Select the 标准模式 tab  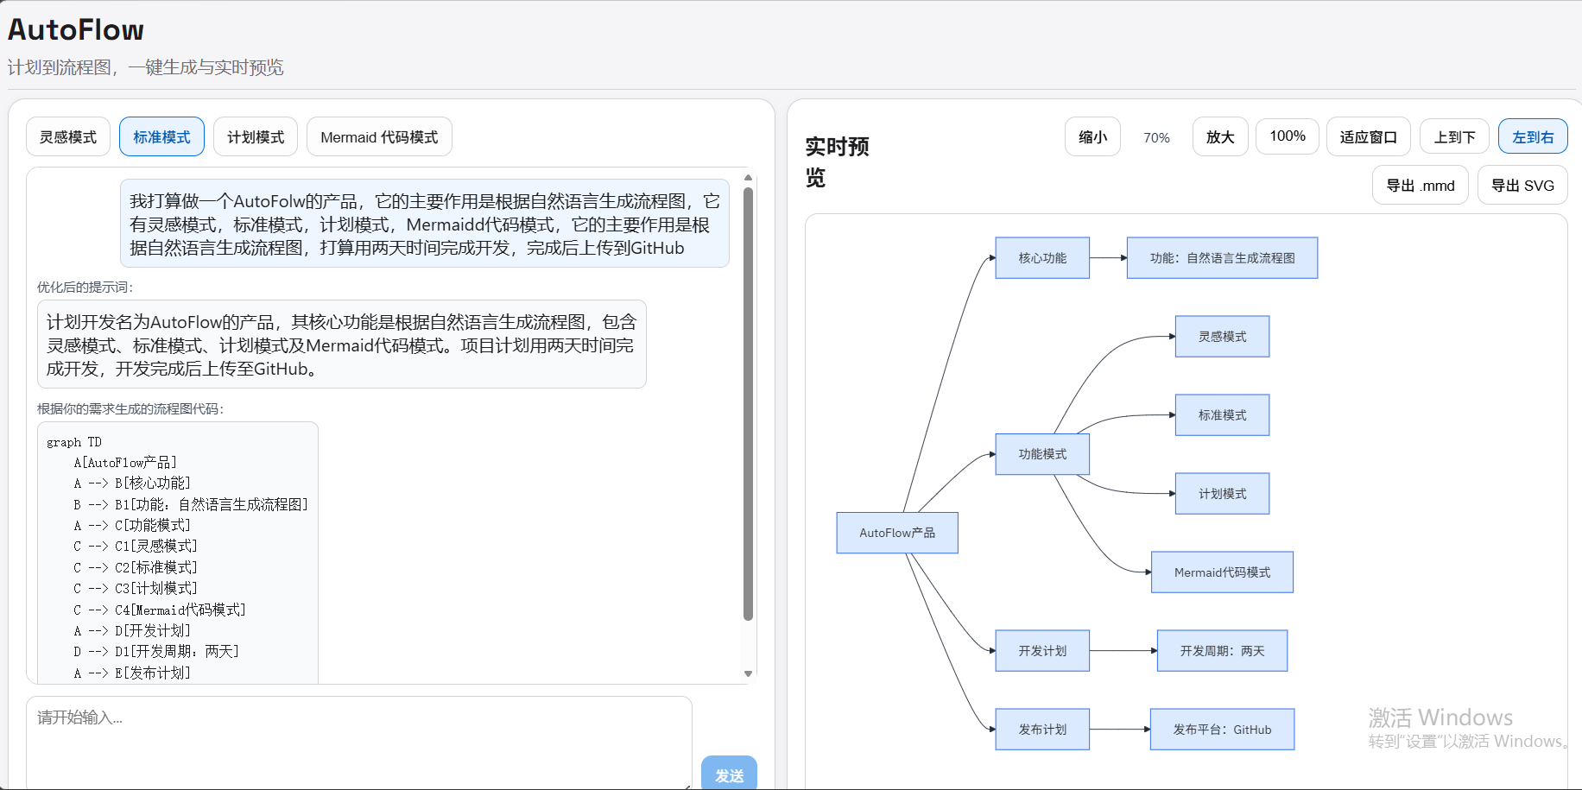[x=161, y=136]
